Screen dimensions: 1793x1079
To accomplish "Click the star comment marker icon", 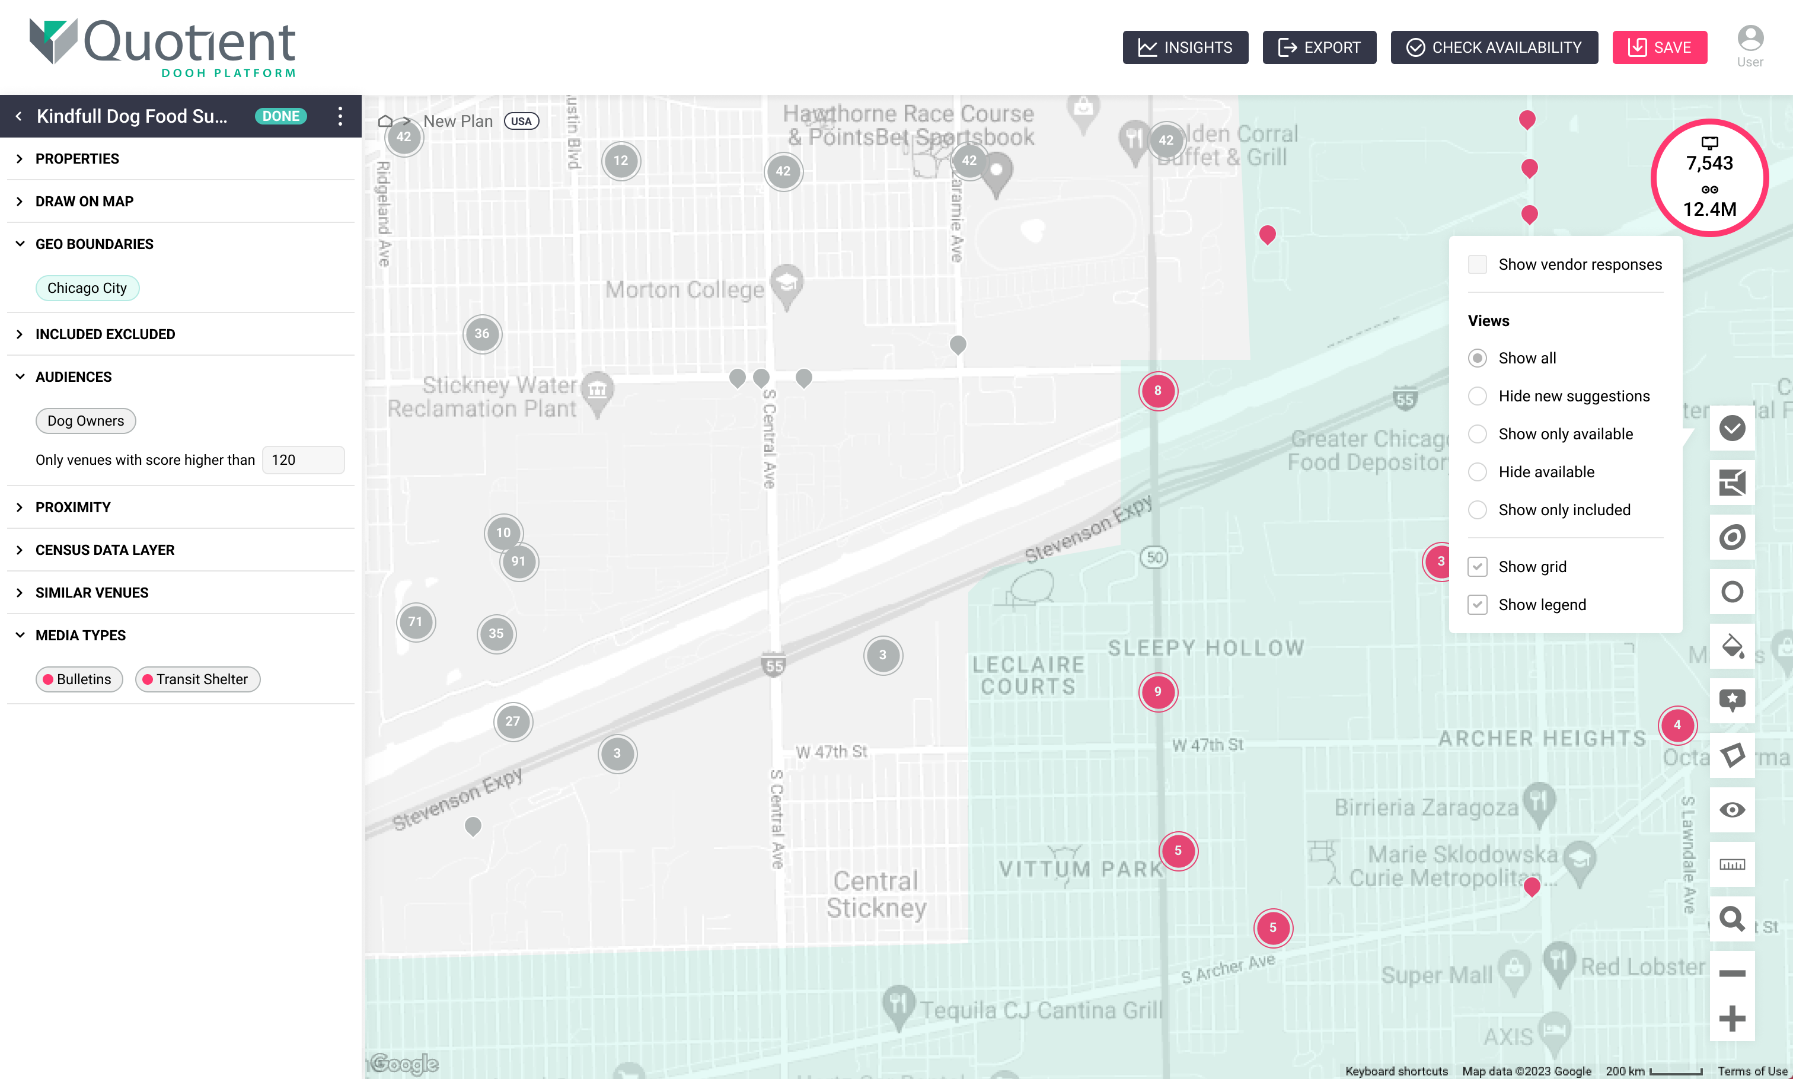I will pos(1732,700).
